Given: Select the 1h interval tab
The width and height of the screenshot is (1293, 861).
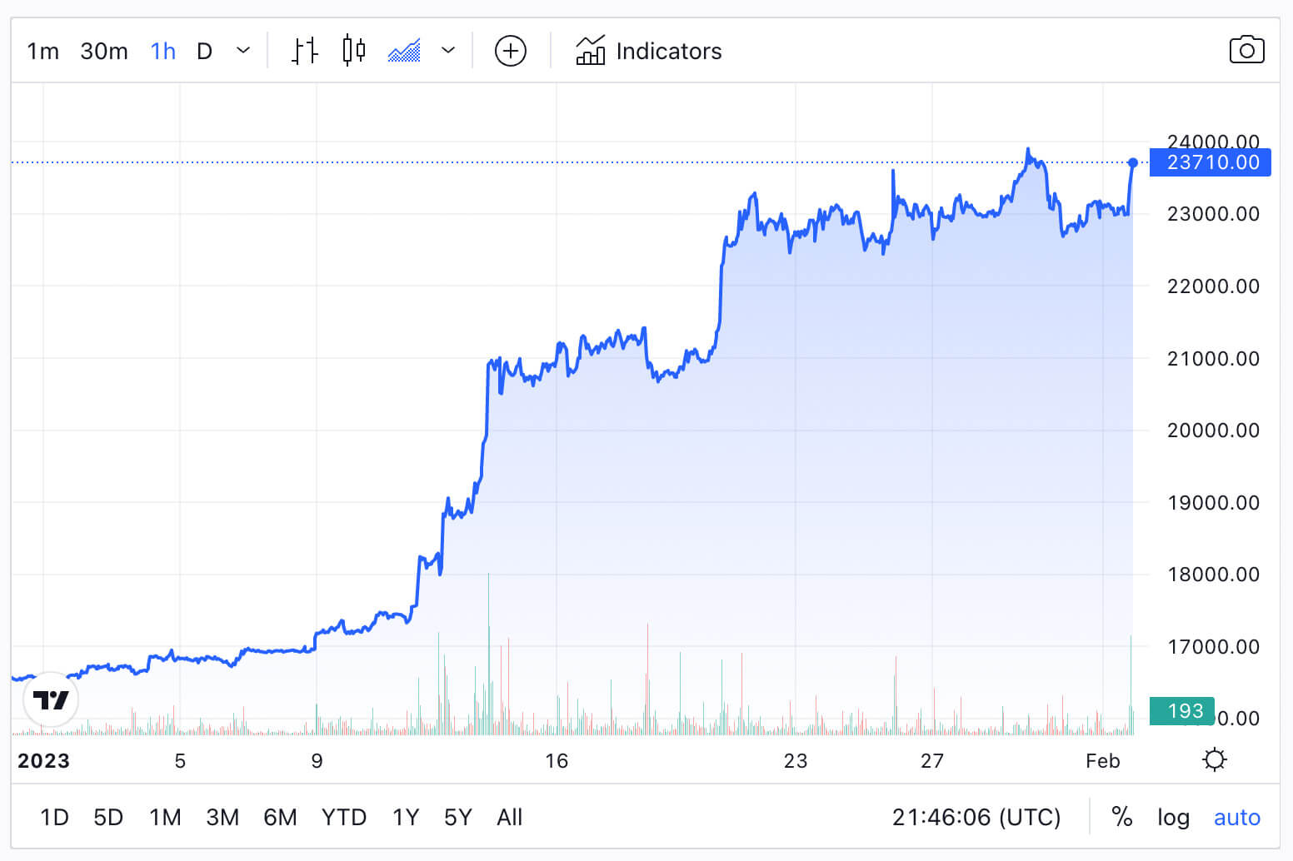Looking at the screenshot, I should pos(162,50).
